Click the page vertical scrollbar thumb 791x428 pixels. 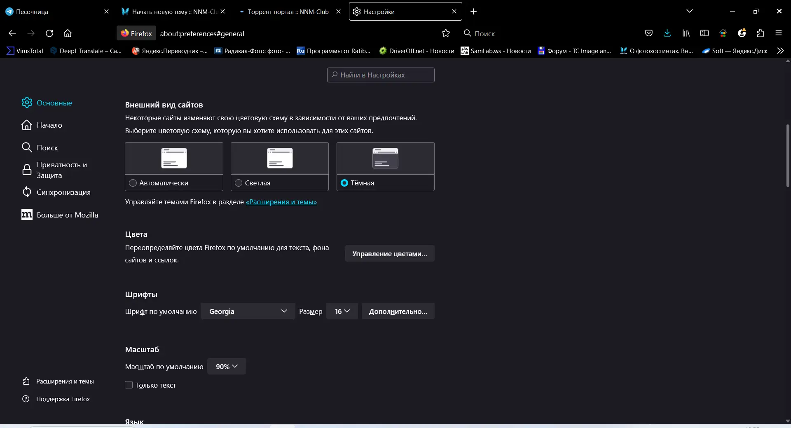[x=788, y=156]
